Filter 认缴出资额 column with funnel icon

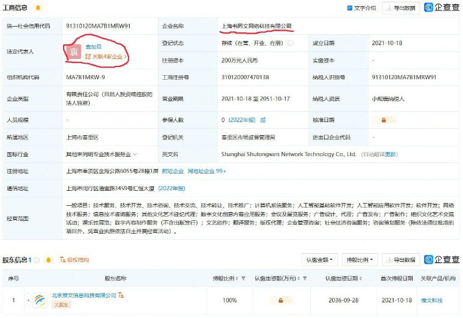tap(305, 278)
